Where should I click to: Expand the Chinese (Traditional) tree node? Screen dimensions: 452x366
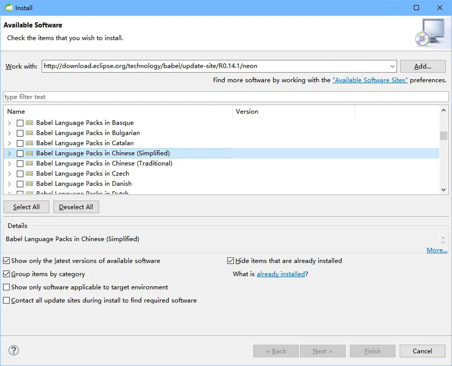10,164
